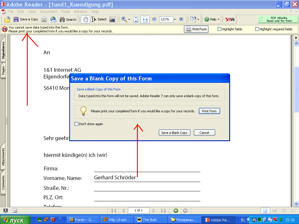
Task: Open the zoom percentage dropdown arrow
Action: (x=175, y=19)
